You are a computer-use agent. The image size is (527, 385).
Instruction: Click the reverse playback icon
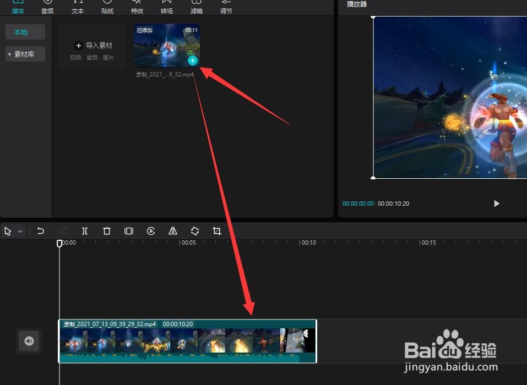tap(151, 231)
